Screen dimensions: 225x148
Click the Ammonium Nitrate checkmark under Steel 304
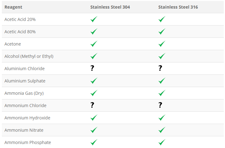[94, 130]
